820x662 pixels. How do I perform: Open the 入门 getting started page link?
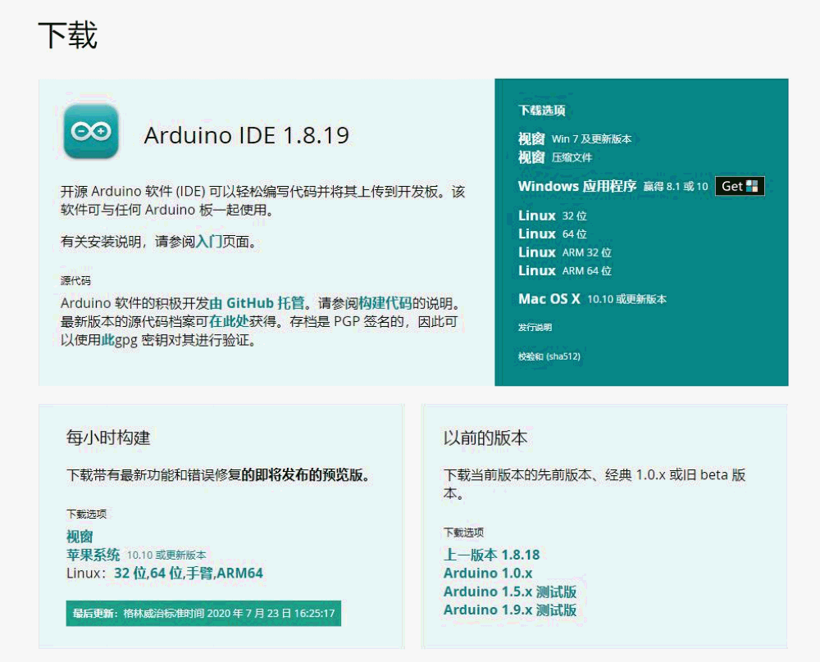pyautogui.click(x=208, y=242)
